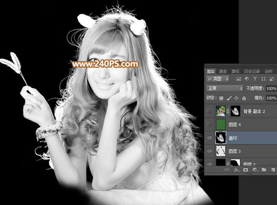Open the fx layer style menu

coord(237,170)
